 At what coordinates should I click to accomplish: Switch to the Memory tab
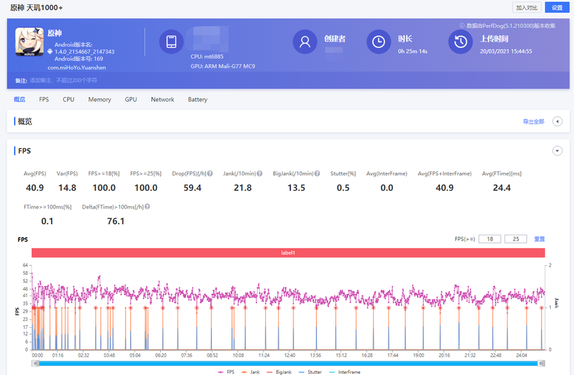(99, 99)
